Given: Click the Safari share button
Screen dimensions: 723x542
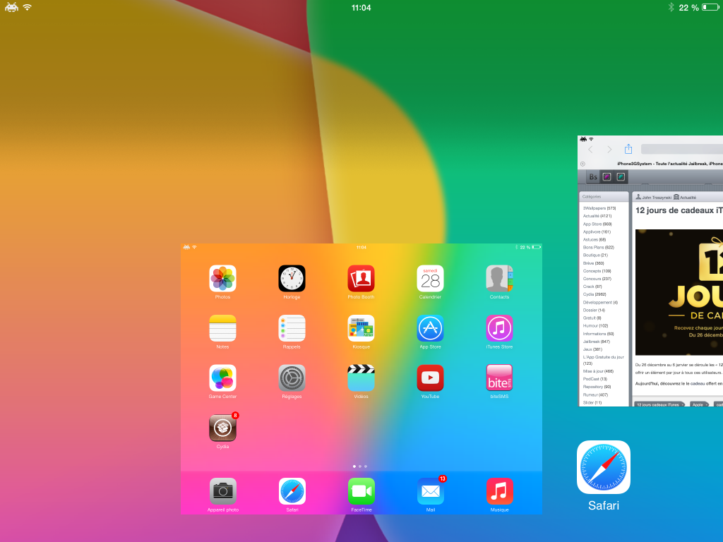Looking at the screenshot, I should pos(628,149).
